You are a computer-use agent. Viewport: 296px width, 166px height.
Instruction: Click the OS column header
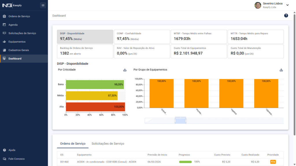(x=62, y=155)
